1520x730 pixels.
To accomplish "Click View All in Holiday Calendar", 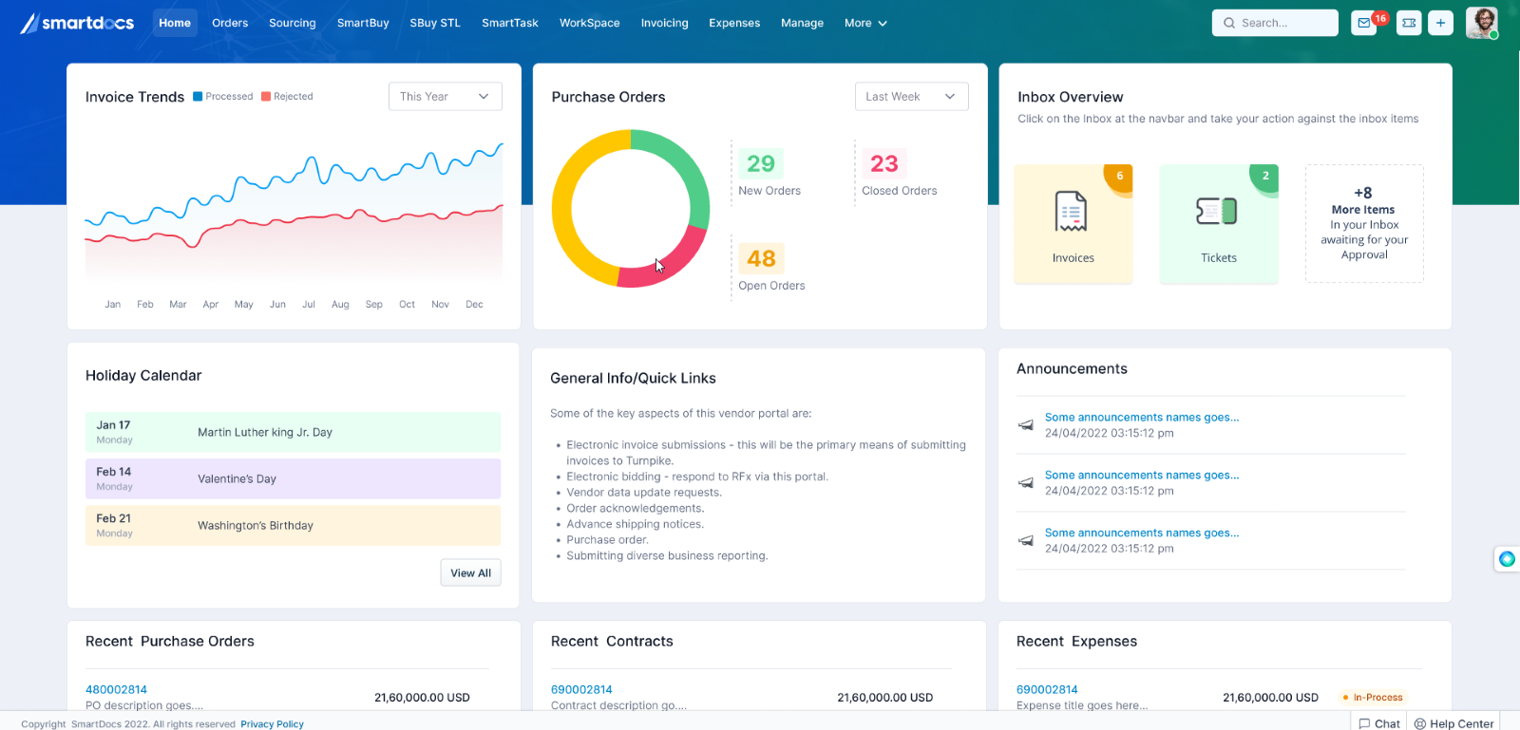I will tap(470, 573).
